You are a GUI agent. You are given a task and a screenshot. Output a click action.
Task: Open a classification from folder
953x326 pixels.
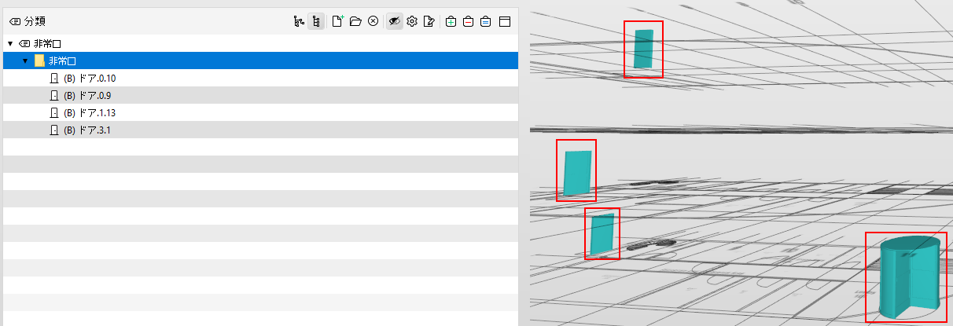click(x=355, y=22)
